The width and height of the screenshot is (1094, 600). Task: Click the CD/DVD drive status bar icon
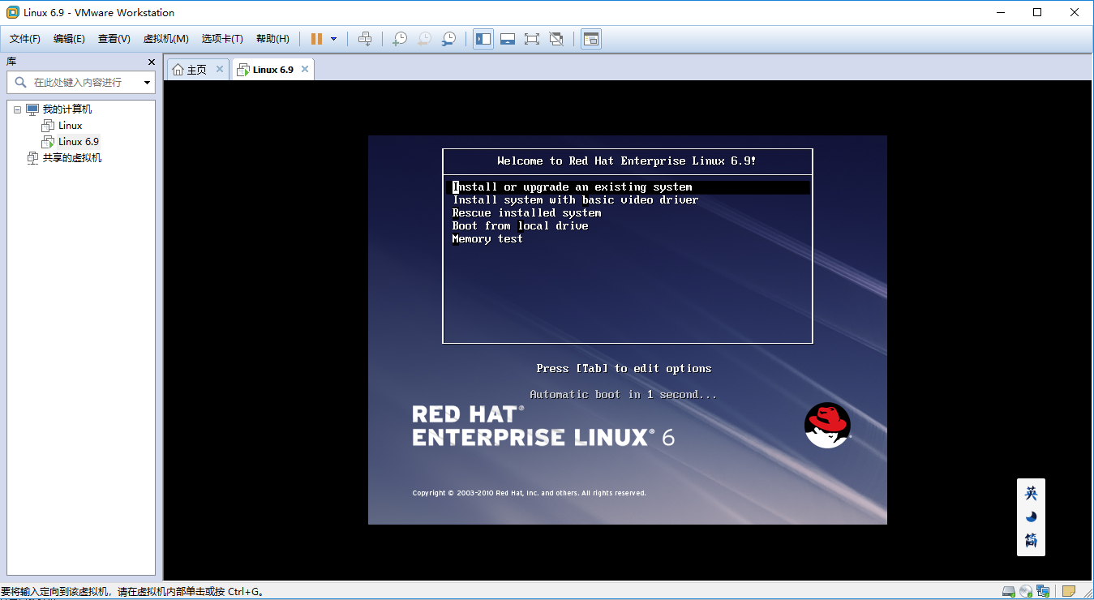[x=1026, y=591]
